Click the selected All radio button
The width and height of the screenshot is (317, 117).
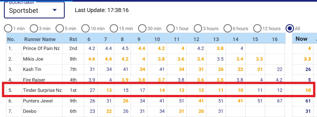tap(290, 28)
